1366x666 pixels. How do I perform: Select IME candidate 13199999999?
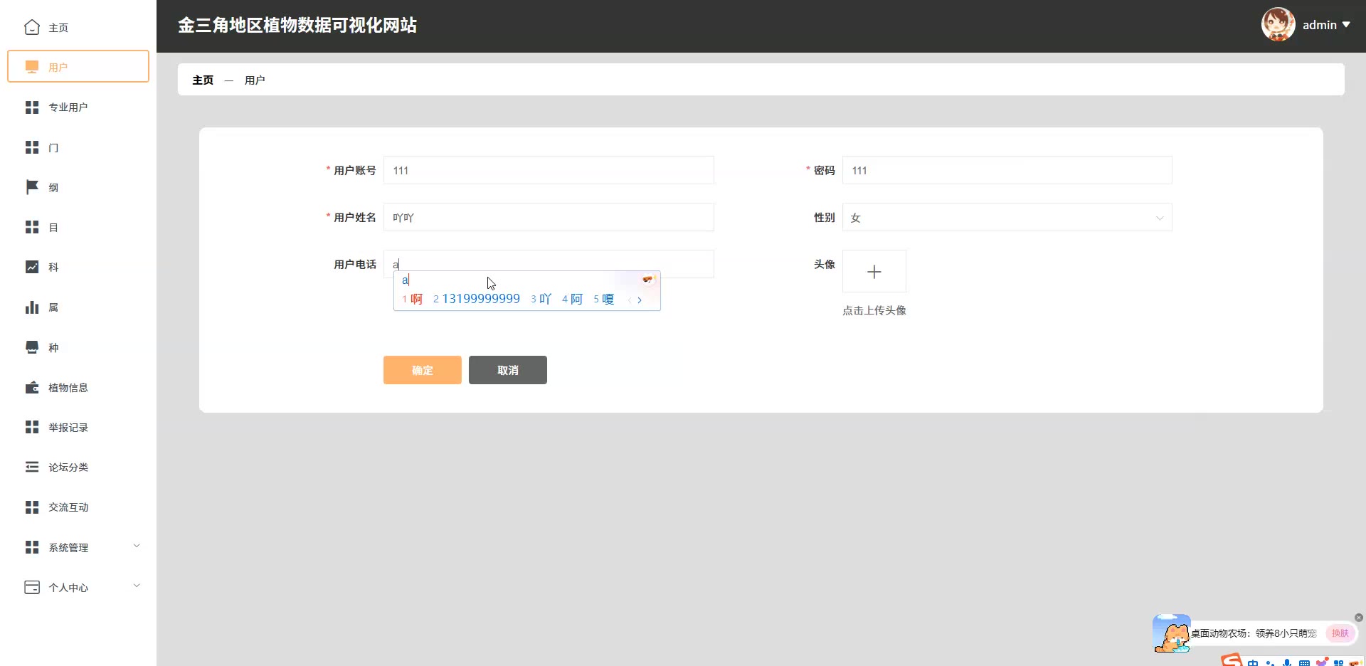coord(477,299)
